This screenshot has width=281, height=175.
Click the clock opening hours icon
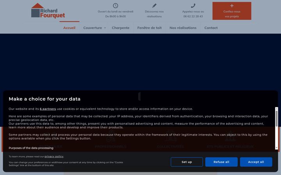(116, 6)
